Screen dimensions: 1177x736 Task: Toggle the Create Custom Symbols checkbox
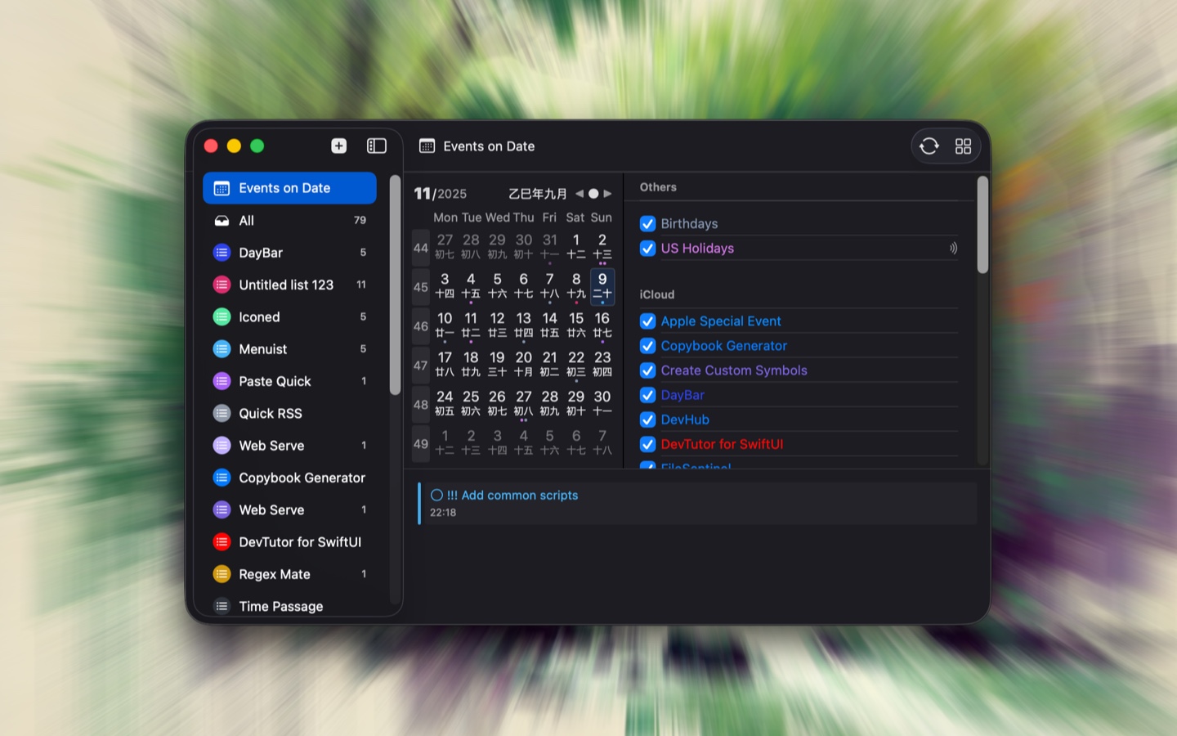click(647, 370)
